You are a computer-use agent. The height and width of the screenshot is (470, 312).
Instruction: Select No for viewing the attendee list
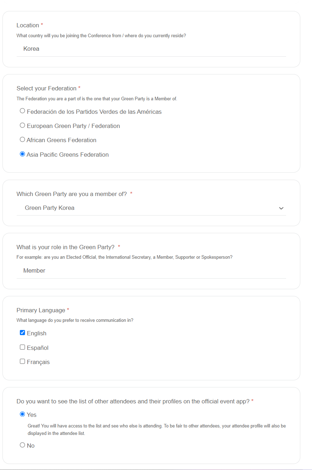pyautogui.click(x=22, y=445)
